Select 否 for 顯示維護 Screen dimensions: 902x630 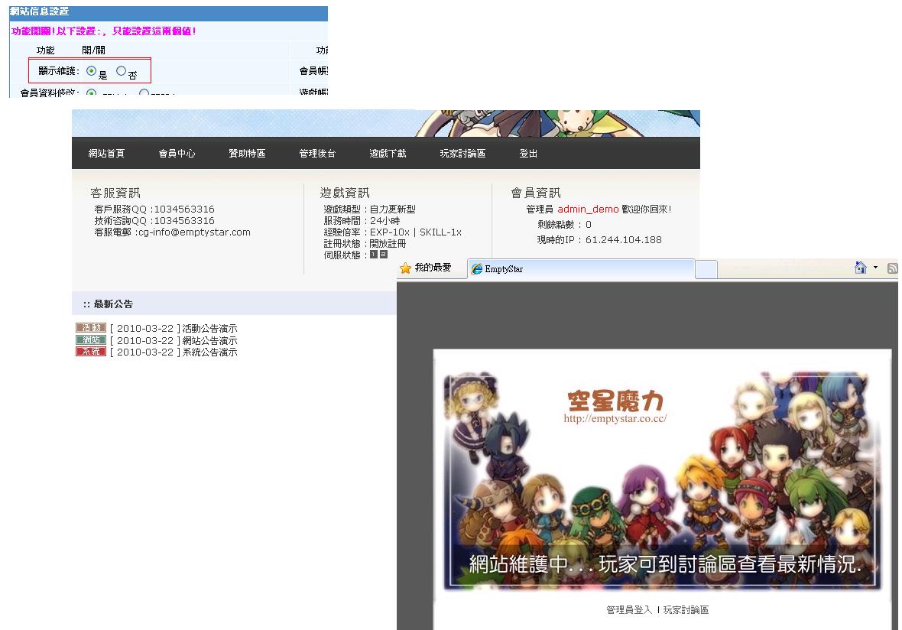(121, 71)
